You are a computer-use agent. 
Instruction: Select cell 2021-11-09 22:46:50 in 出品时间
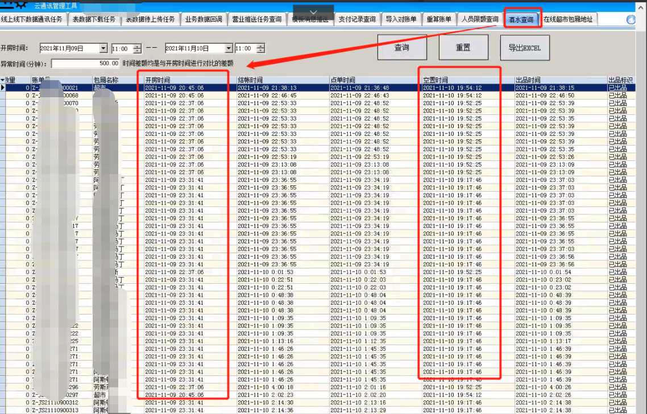[561, 96]
